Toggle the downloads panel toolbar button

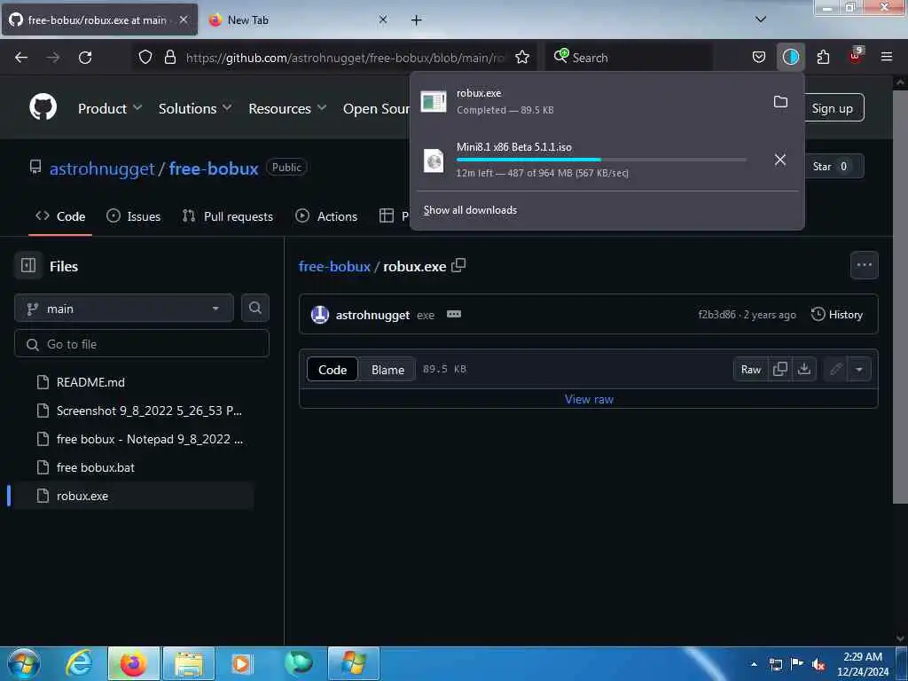tap(790, 58)
